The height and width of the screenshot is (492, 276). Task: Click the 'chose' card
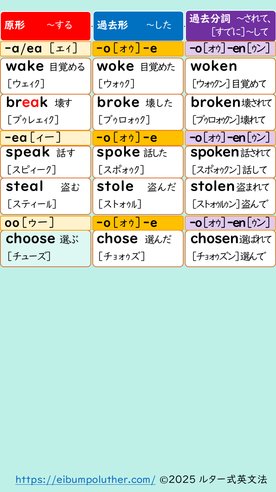(138, 248)
